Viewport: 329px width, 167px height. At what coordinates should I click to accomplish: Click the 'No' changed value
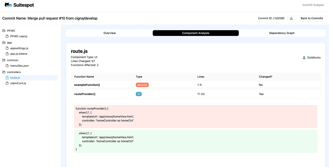click(261, 85)
